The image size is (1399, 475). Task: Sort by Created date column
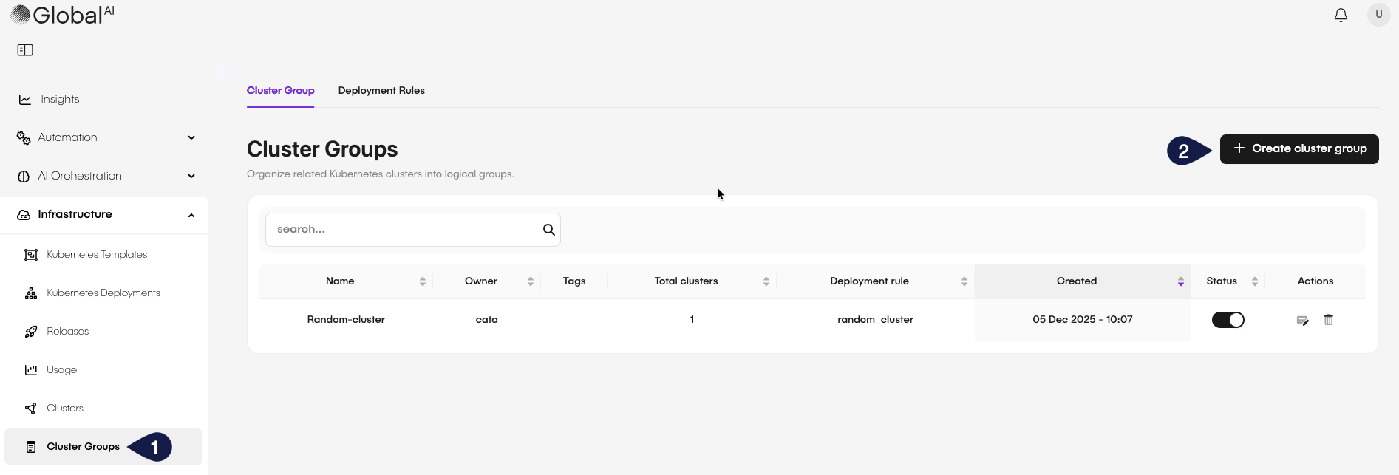(1180, 281)
